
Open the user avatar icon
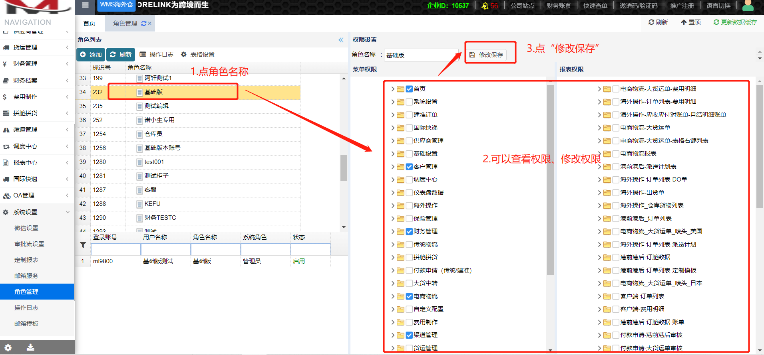(748, 6)
